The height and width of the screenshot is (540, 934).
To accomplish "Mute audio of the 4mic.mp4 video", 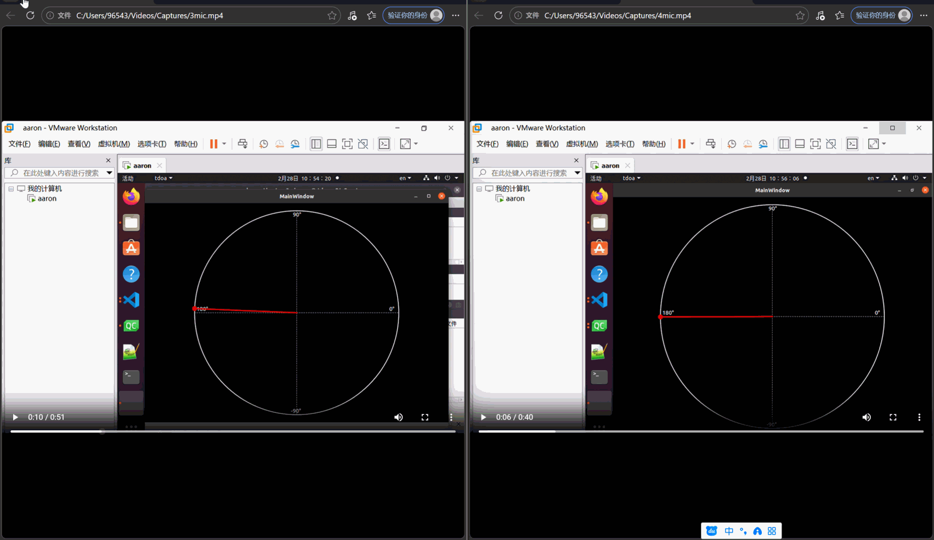I will pyautogui.click(x=867, y=417).
